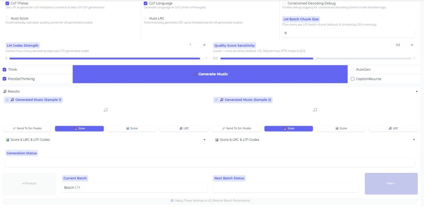The height and width of the screenshot is (207, 424).
Task: Click the LM Batch Chunk Size label
Action: click(301, 19)
